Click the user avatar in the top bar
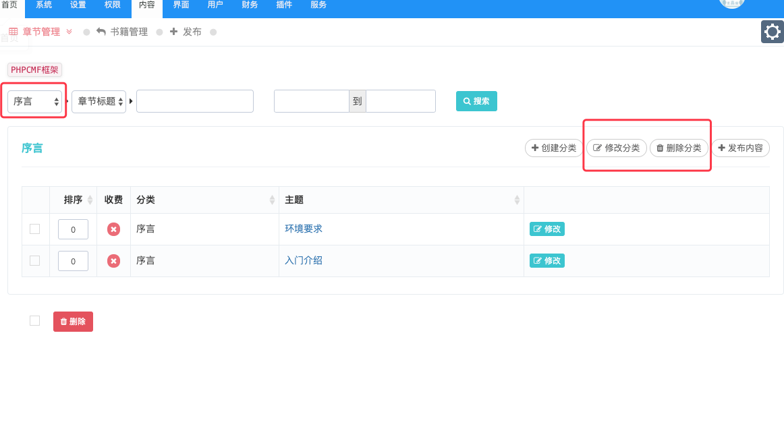Screen dimensions: 784x441 pyautogui.click(x=732, y=3)
